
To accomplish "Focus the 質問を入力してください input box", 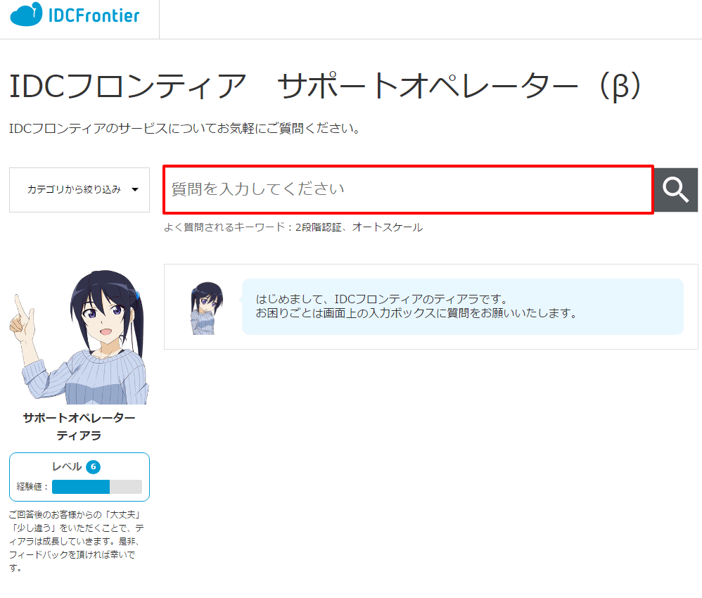I will tap(408, 189).
